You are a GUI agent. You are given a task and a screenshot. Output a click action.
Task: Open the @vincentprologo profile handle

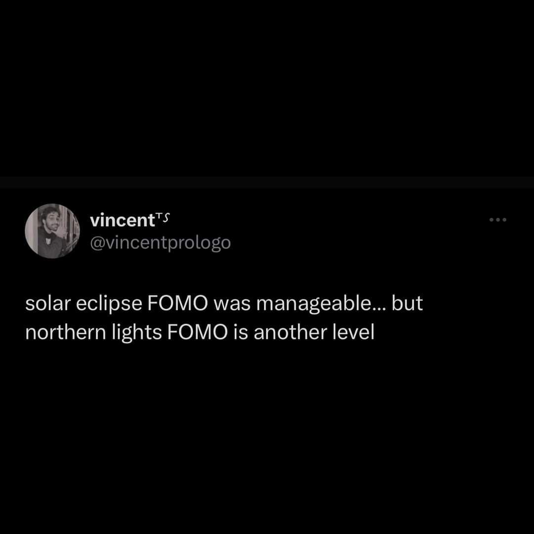(161, 242)
